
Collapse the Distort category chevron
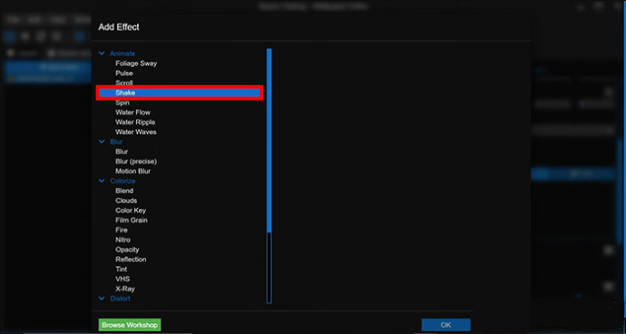pos(102,298)
